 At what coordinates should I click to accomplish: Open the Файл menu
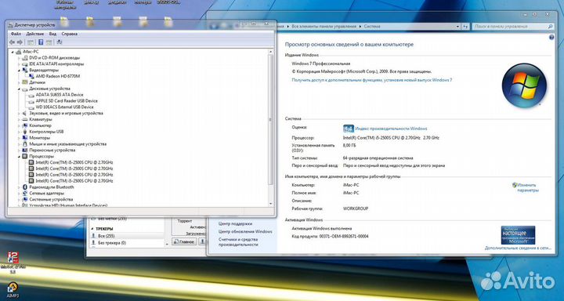[x=16, y=34]
